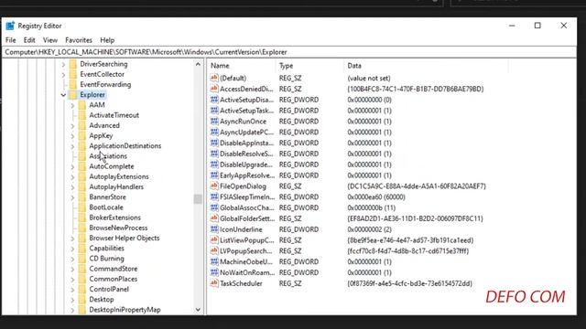Image resolution: width=586 pixels, height=329 pixels.
Task: Select the BrokerExtensions key
Action: 114,218
